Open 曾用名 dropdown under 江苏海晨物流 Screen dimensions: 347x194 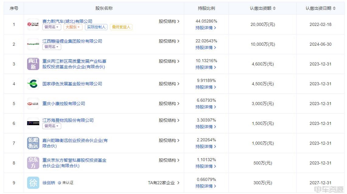click(x=51, y=126)
